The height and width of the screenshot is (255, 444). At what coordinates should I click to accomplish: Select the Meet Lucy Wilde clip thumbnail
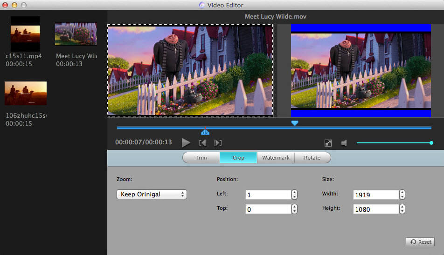pos(76,34)
